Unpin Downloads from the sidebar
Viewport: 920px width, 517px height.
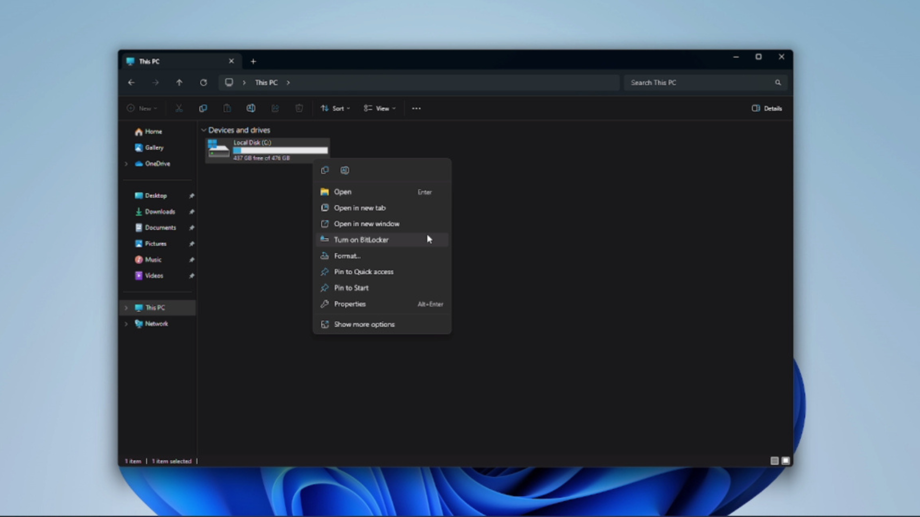(192, 212)
